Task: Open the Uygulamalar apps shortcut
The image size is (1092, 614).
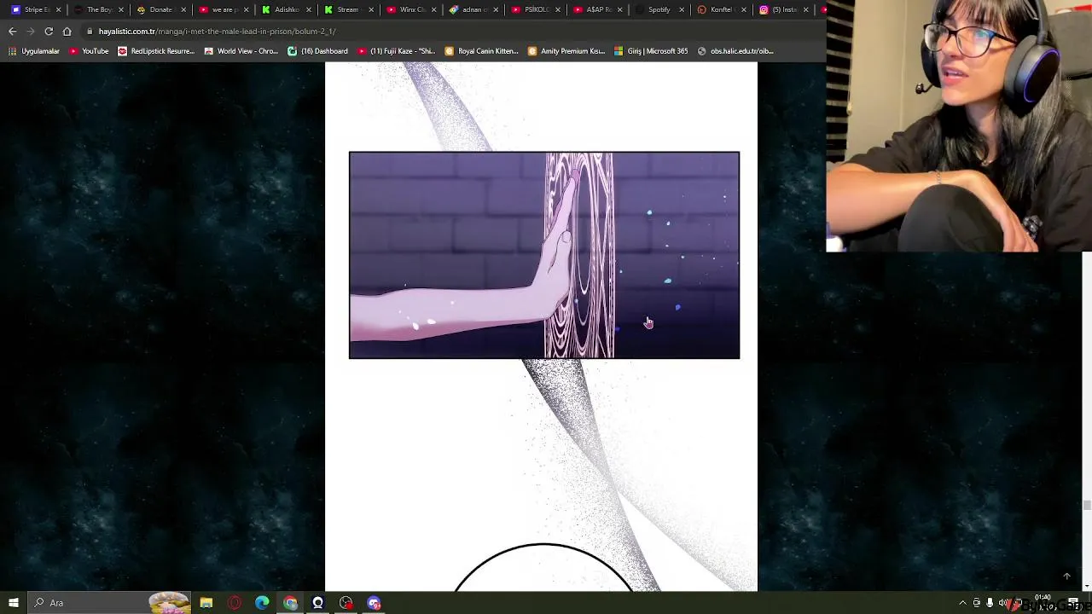Action: [34, 51]
